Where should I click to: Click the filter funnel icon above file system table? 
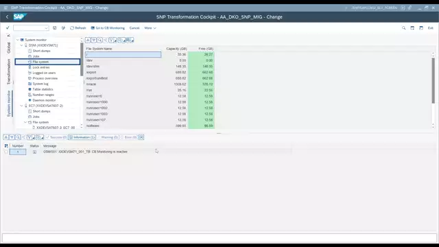pyautogui.click(x=111, y=40)
